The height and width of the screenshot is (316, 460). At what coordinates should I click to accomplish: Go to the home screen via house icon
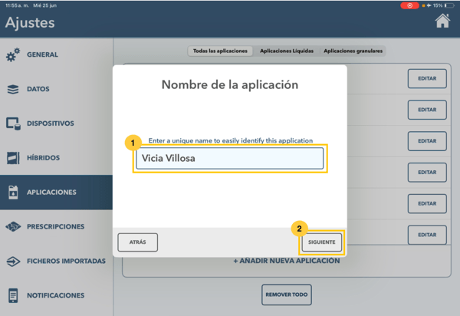pyautogui.click(x=442, y=21)
